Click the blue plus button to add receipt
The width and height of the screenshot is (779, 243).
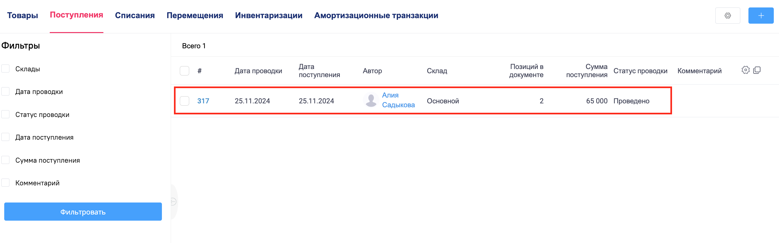(x=761, y=16)
